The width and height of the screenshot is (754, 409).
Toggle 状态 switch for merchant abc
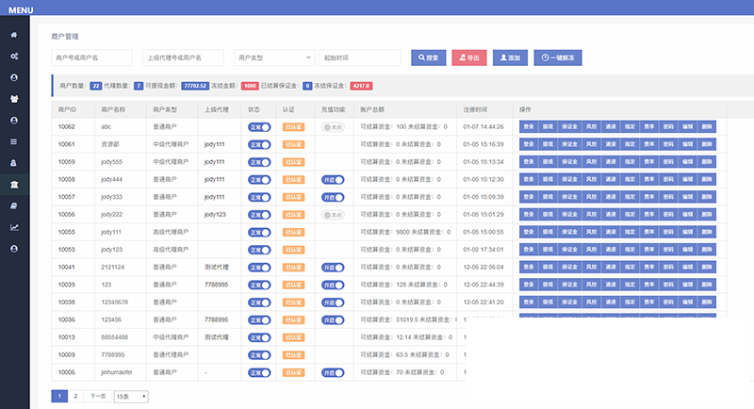tap(259, 126)
